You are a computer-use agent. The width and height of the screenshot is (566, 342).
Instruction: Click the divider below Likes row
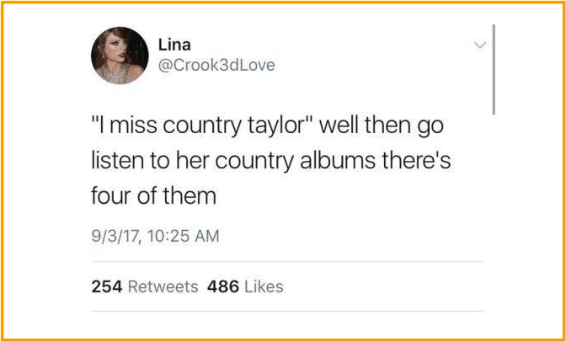pos(287,311)
